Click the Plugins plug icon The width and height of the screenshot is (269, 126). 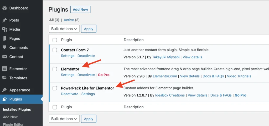[5, 99]
